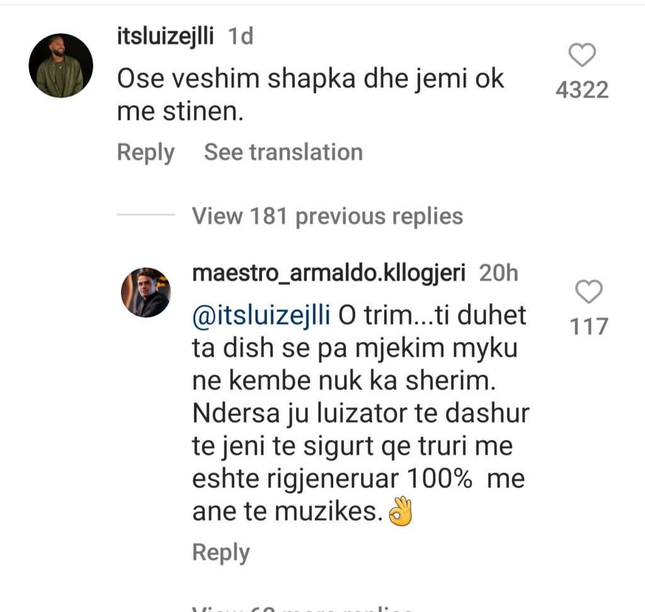The height and width of the screenshot is (612, 645).
Task: Reply to the maestro_armaldo.kllogjeri comment
Action: pyautogui.click(x=220, y=552)
